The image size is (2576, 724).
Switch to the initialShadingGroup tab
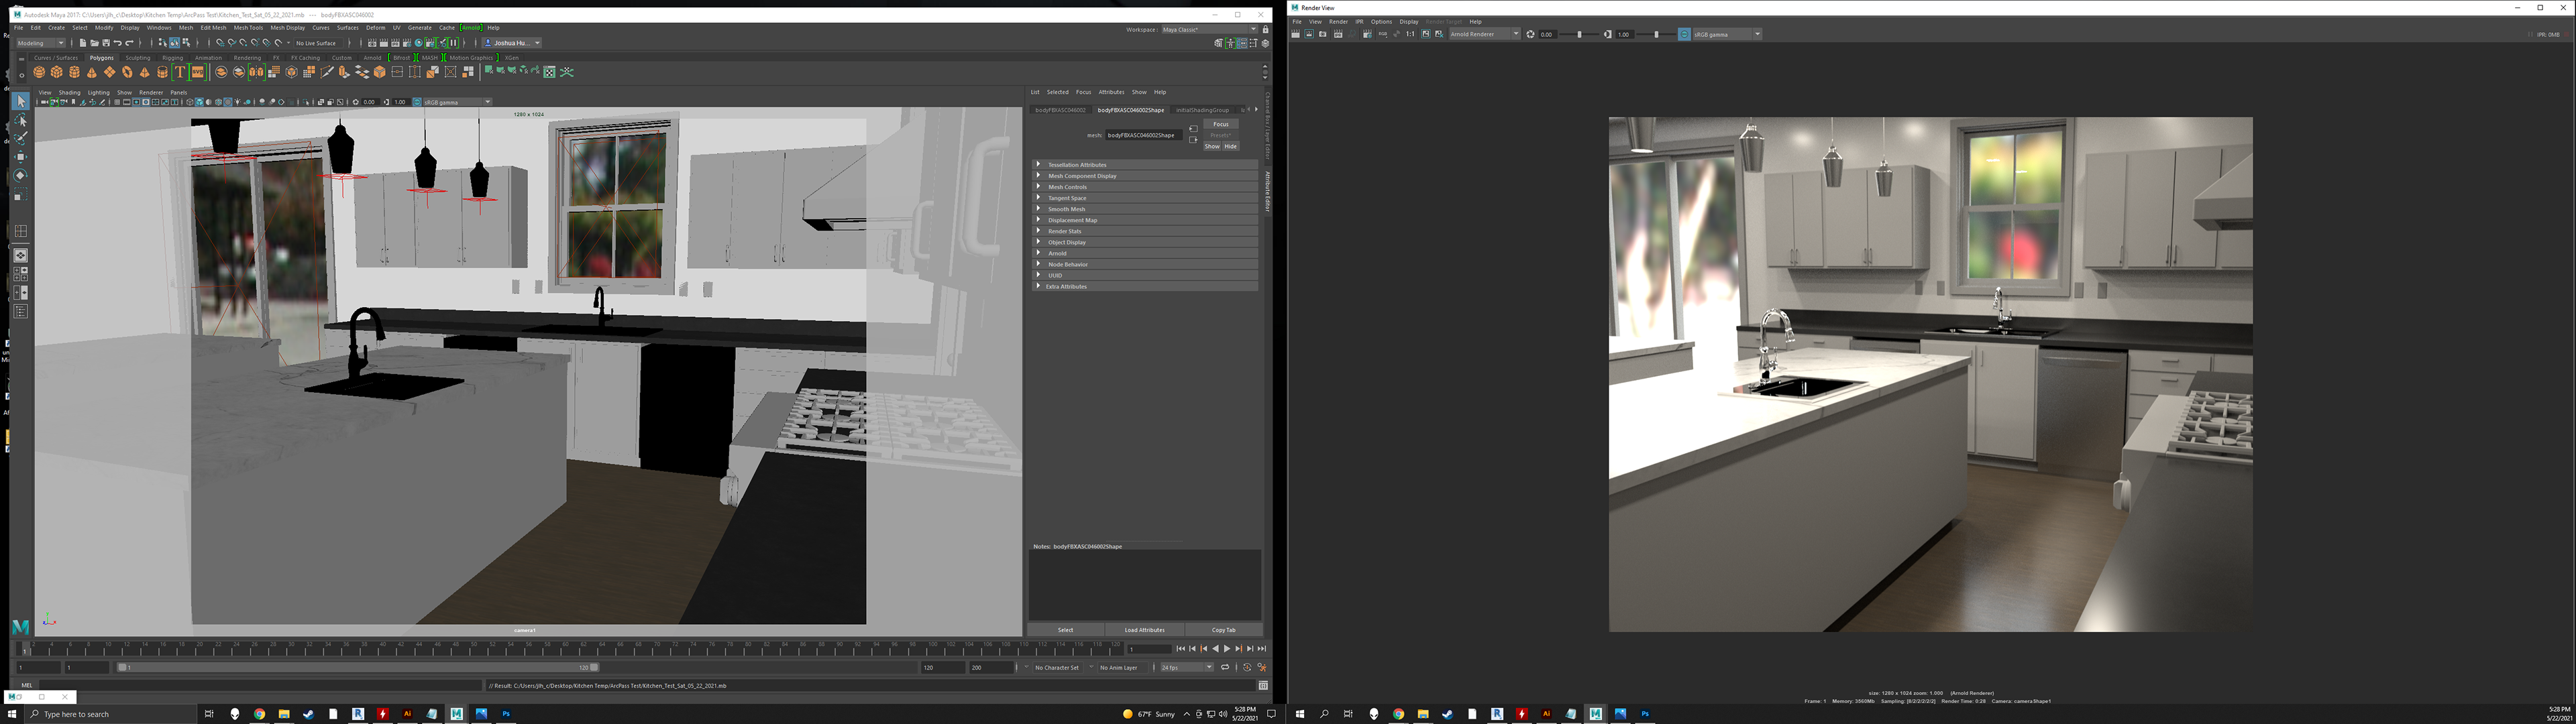tap(1202, 109)
